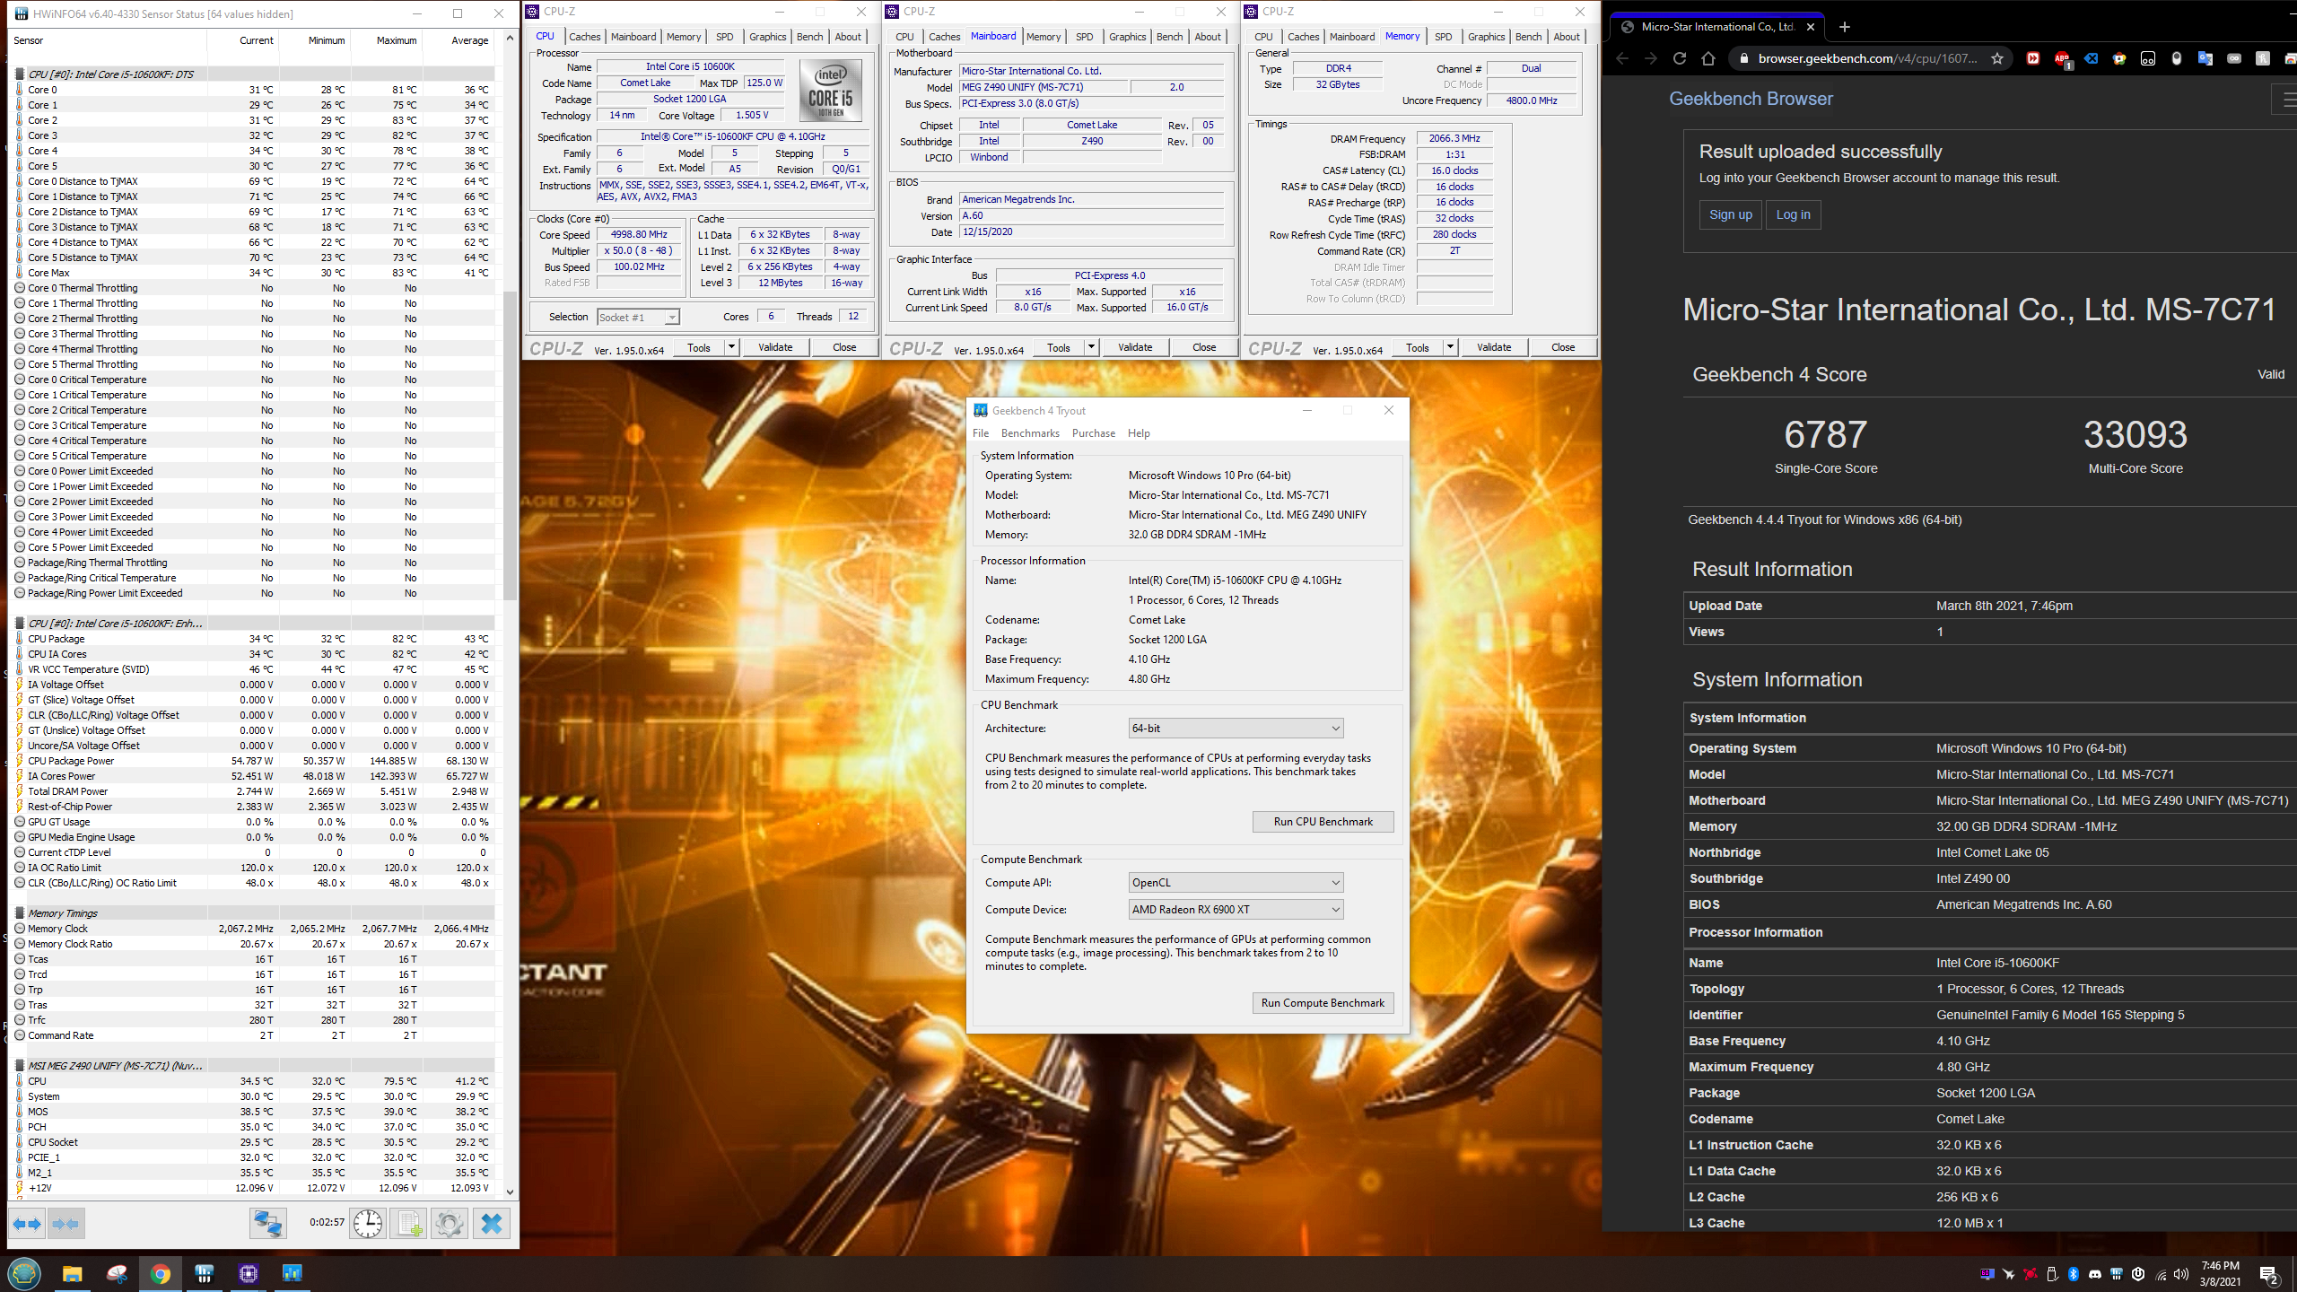Start HWiNFO logging file-plus icon

409,1224
